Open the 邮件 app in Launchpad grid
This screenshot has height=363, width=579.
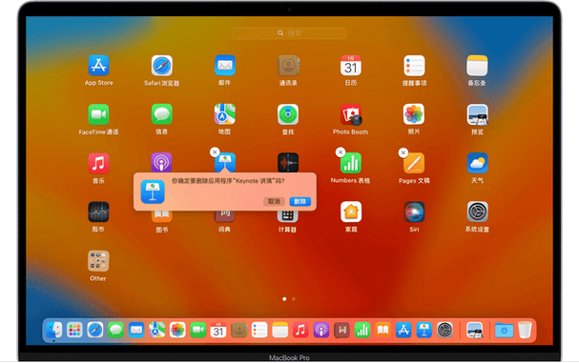(x=225, y=66)
